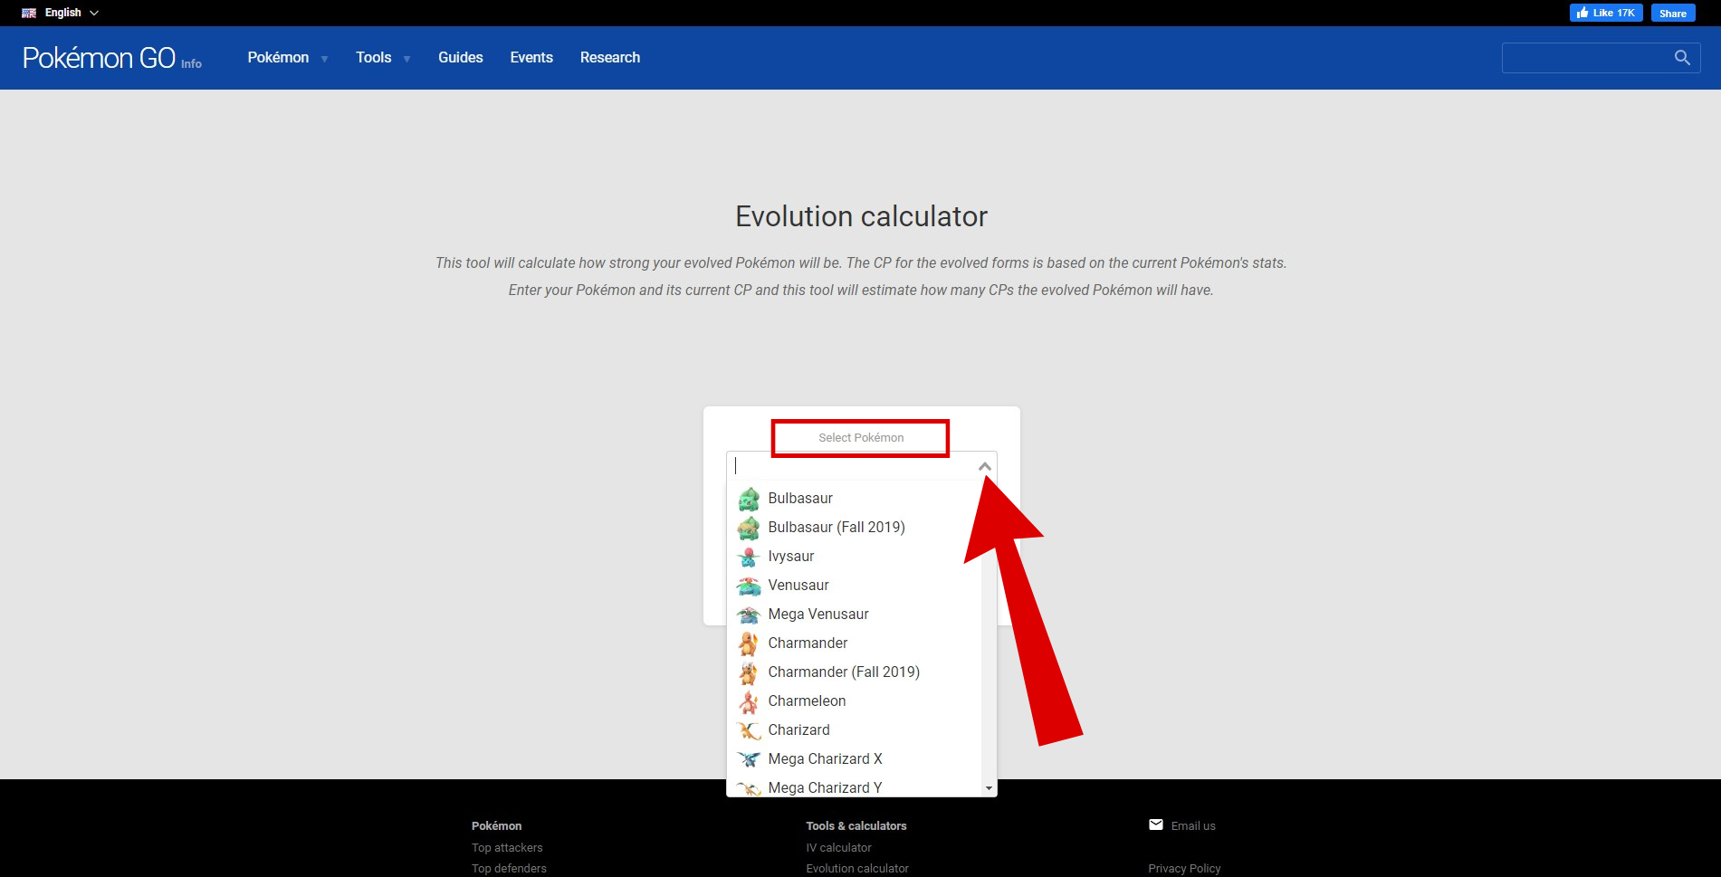The width and height of the screenshot is (1721, 877).
Task: Go to Pokémon GO Info homepage logo
Action: (x=112, y=58)
